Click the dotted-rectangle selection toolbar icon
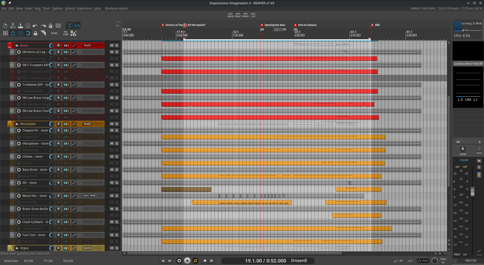484x265 pixels. 58,26
